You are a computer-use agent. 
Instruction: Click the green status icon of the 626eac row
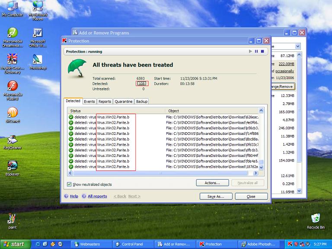(71, 117)
